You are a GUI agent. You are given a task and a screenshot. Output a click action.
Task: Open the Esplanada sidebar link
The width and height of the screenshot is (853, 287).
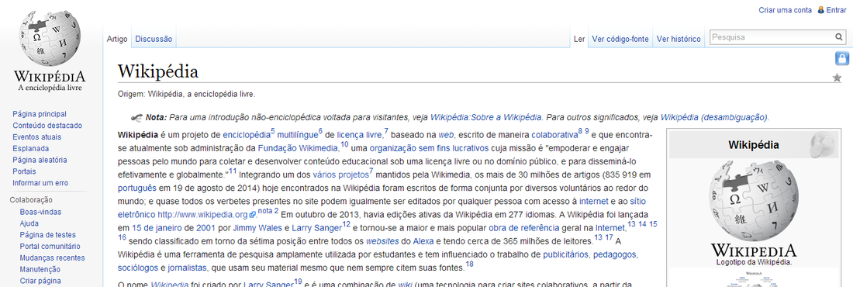click(31, 148)
